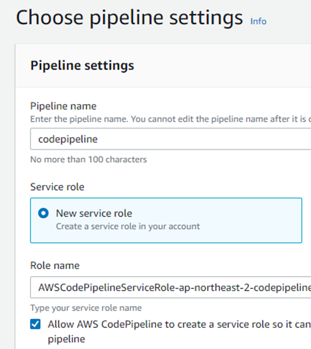Click the word "pipeline" under the checkbox label
The width and height of the screenshot is (311, 349).
pos(66,339)
